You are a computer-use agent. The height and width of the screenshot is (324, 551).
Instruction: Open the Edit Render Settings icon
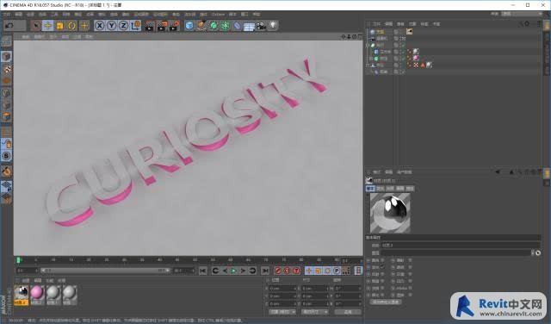click(x=174, y=26)
